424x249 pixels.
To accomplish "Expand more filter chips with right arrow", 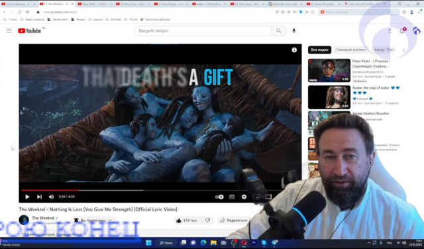I will (x=403, y=50).
